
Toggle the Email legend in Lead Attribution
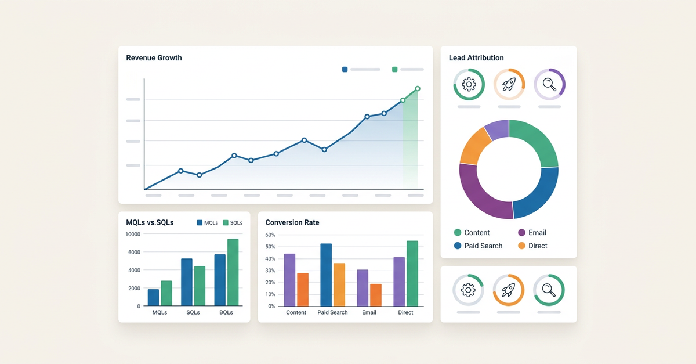534,232
